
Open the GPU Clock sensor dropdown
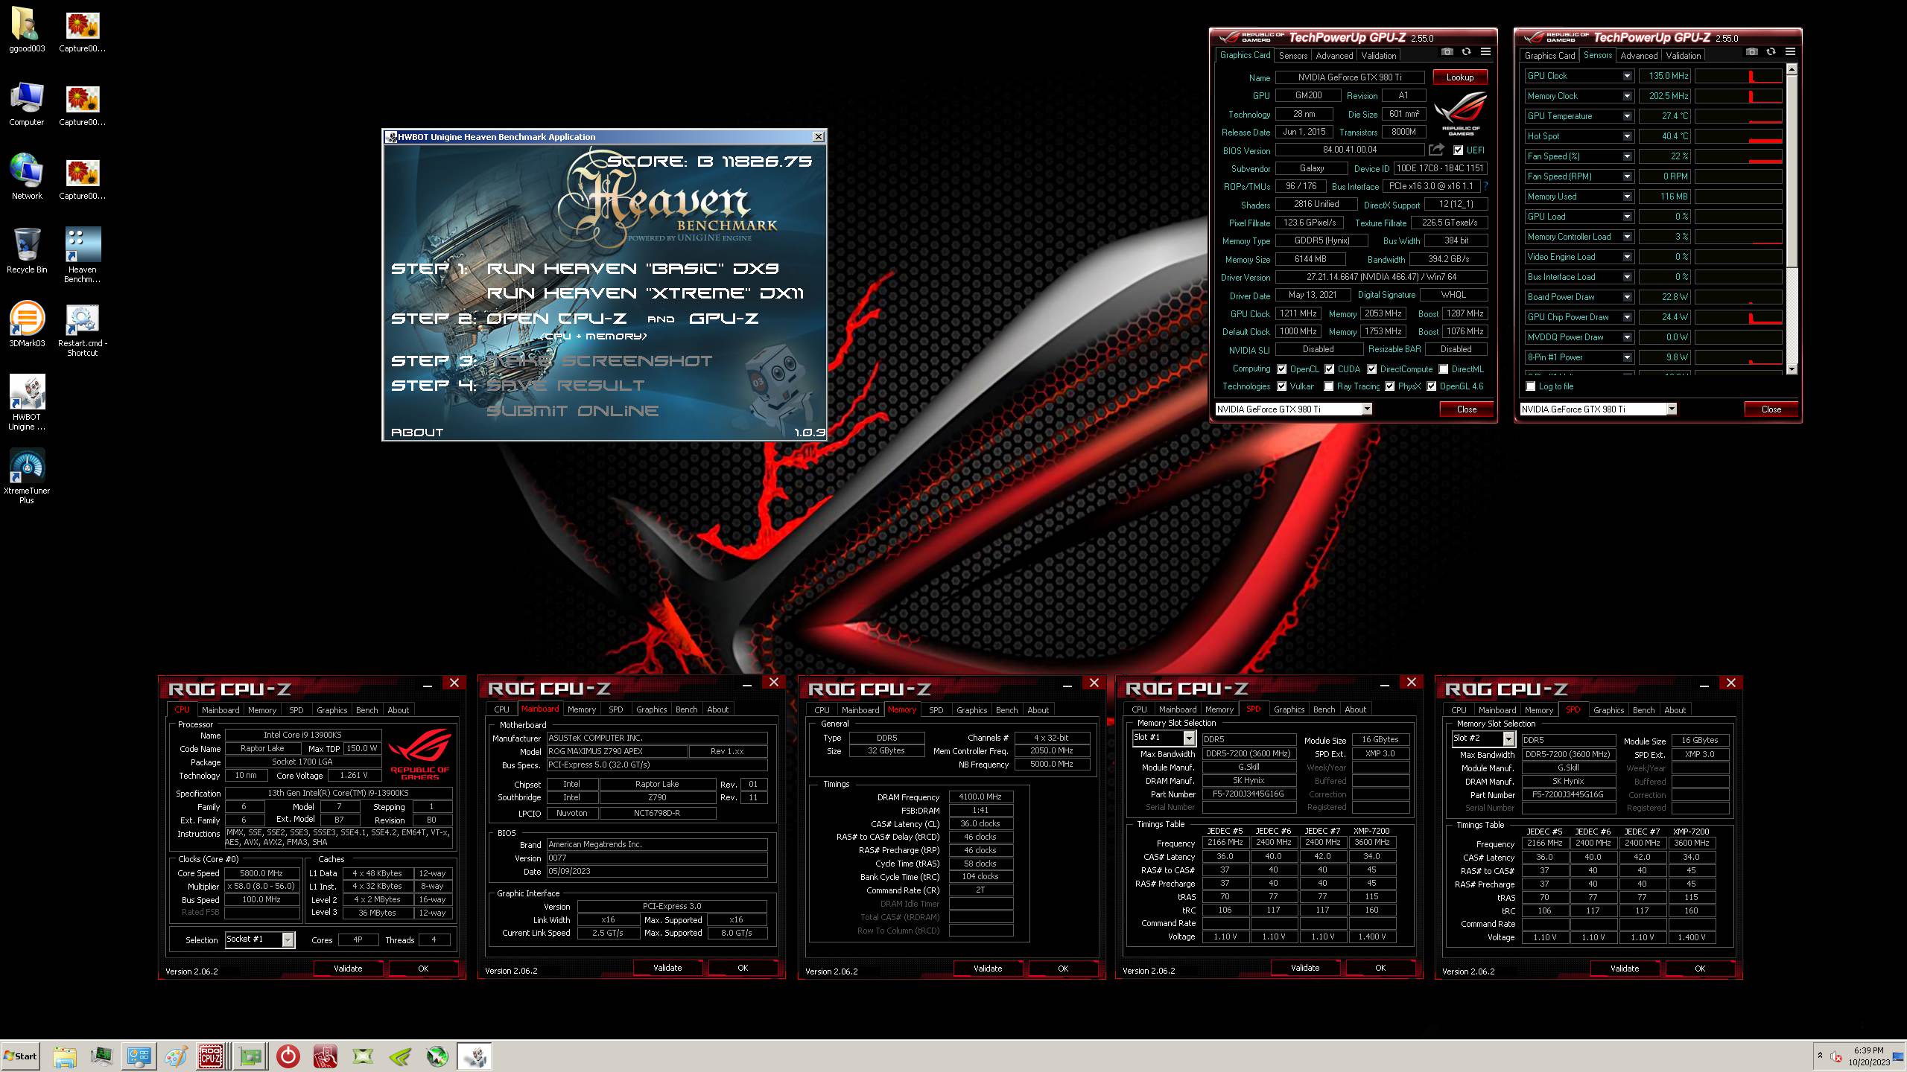click(x=1627, y=76)
